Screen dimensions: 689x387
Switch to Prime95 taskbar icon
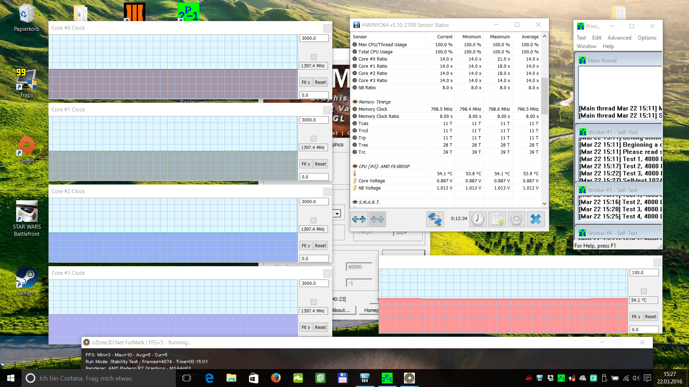tap(387, 378)
